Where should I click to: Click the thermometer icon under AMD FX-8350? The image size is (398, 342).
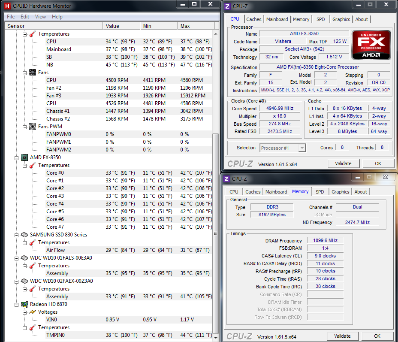33,165
